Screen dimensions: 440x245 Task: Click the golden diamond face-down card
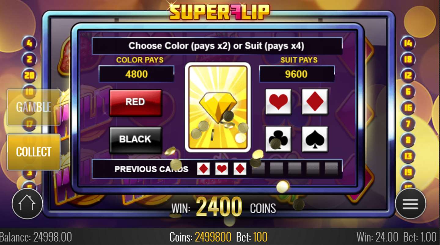[218, 107]
